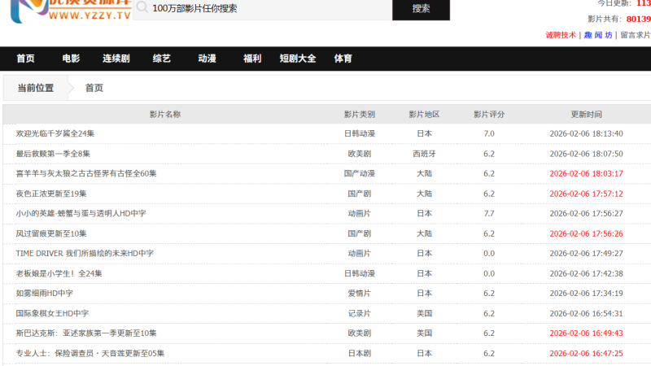This screenshot has height=366, width=651.
Task: Open 小小的英雄-螃蟹与蛋与透明人HD中字
Action: 81,213
